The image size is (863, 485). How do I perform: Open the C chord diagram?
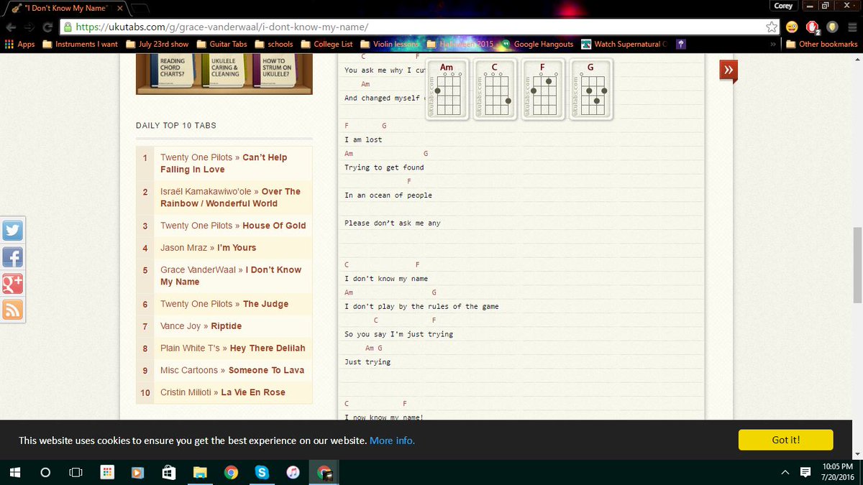click(x=494, y=89)
